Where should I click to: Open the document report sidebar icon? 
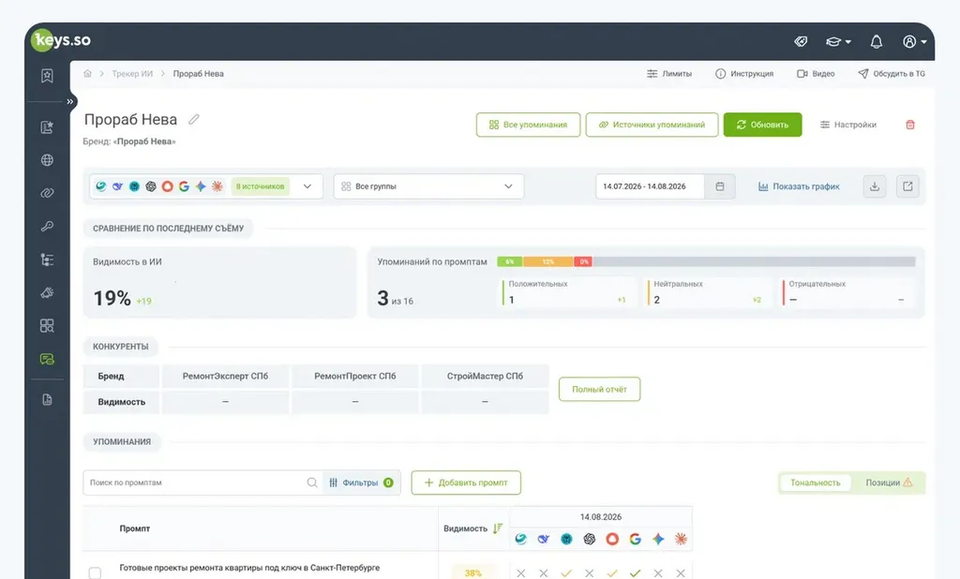47,400
